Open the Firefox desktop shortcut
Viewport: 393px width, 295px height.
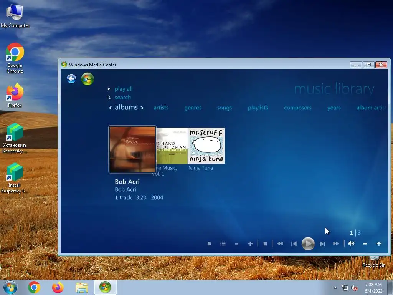point(15,95)
